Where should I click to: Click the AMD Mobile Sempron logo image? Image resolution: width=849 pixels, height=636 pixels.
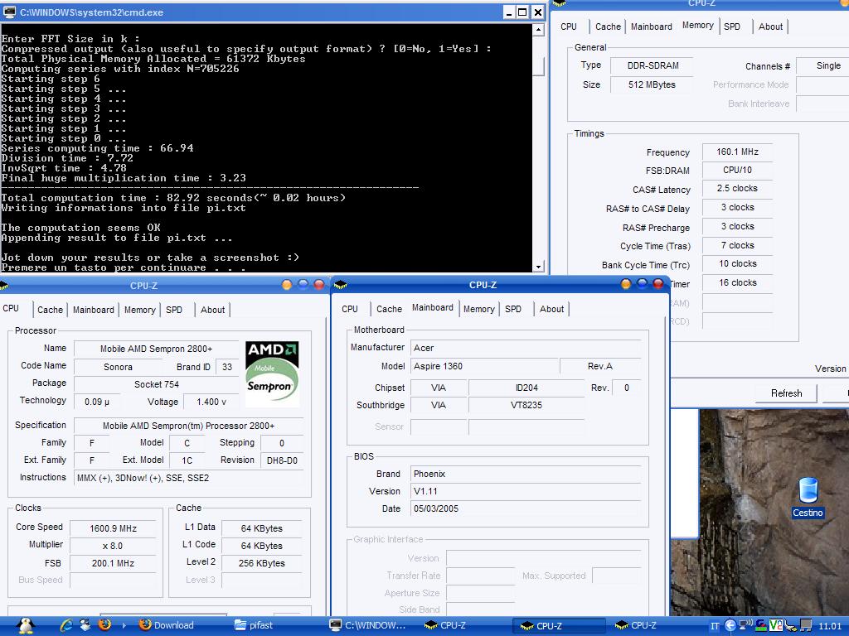(x=272, y=373)
